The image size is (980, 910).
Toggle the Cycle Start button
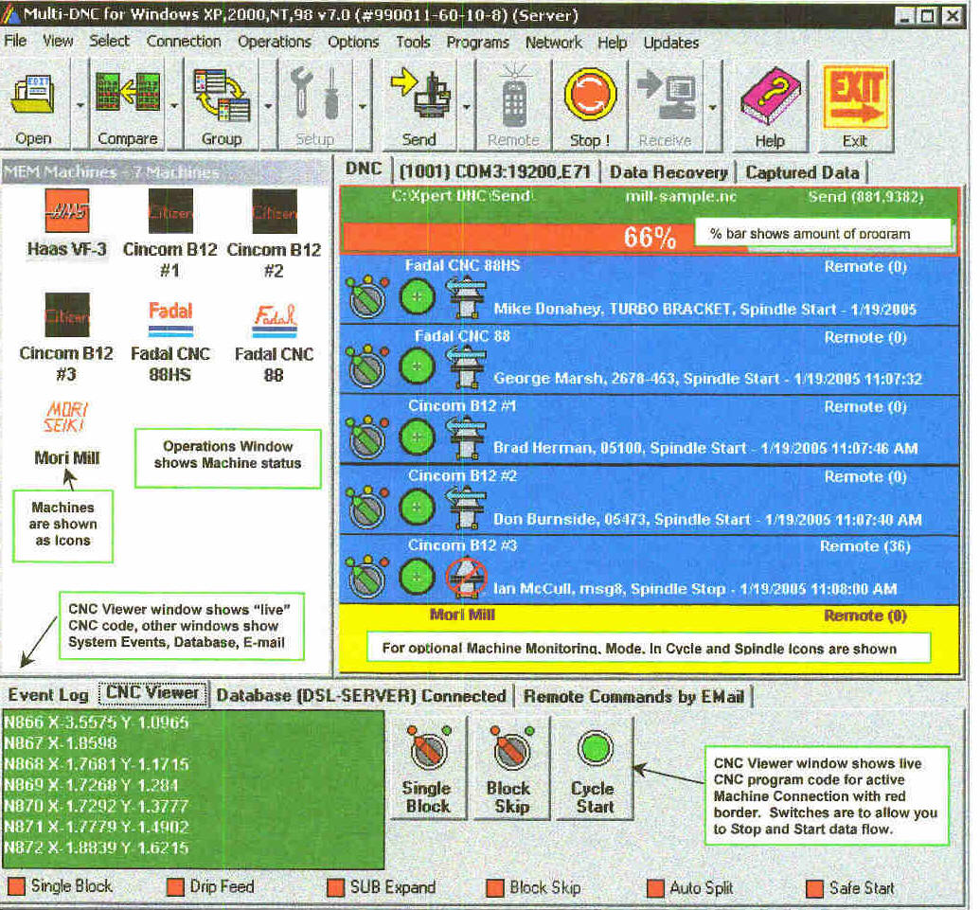tap(594, 768)
